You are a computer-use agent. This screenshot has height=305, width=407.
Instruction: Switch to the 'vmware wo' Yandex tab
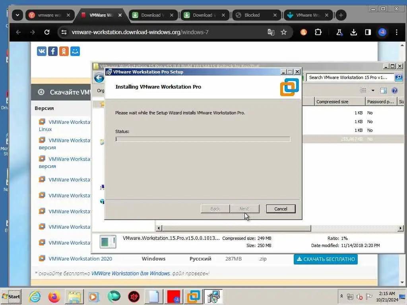click(50, 15)
